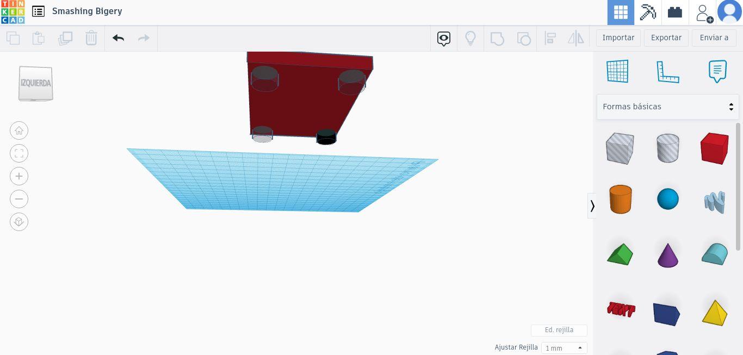Pick the orange cylinder shape
743x355 pixels.
[620, 200]
